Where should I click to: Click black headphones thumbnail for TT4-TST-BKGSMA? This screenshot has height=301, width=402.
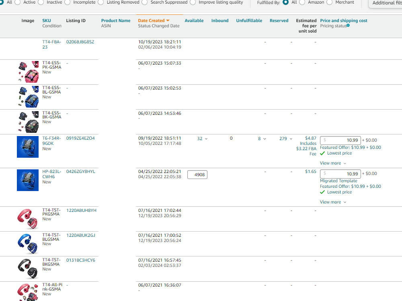pos(28,268)
